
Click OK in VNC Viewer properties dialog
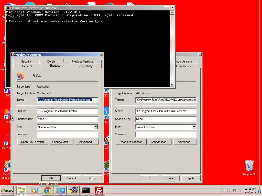tap(149, 178)
